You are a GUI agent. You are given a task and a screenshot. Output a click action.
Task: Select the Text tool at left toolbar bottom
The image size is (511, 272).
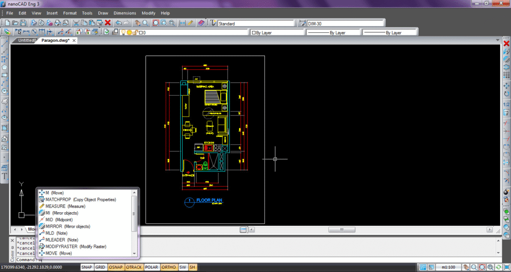[x=4, y=177]
